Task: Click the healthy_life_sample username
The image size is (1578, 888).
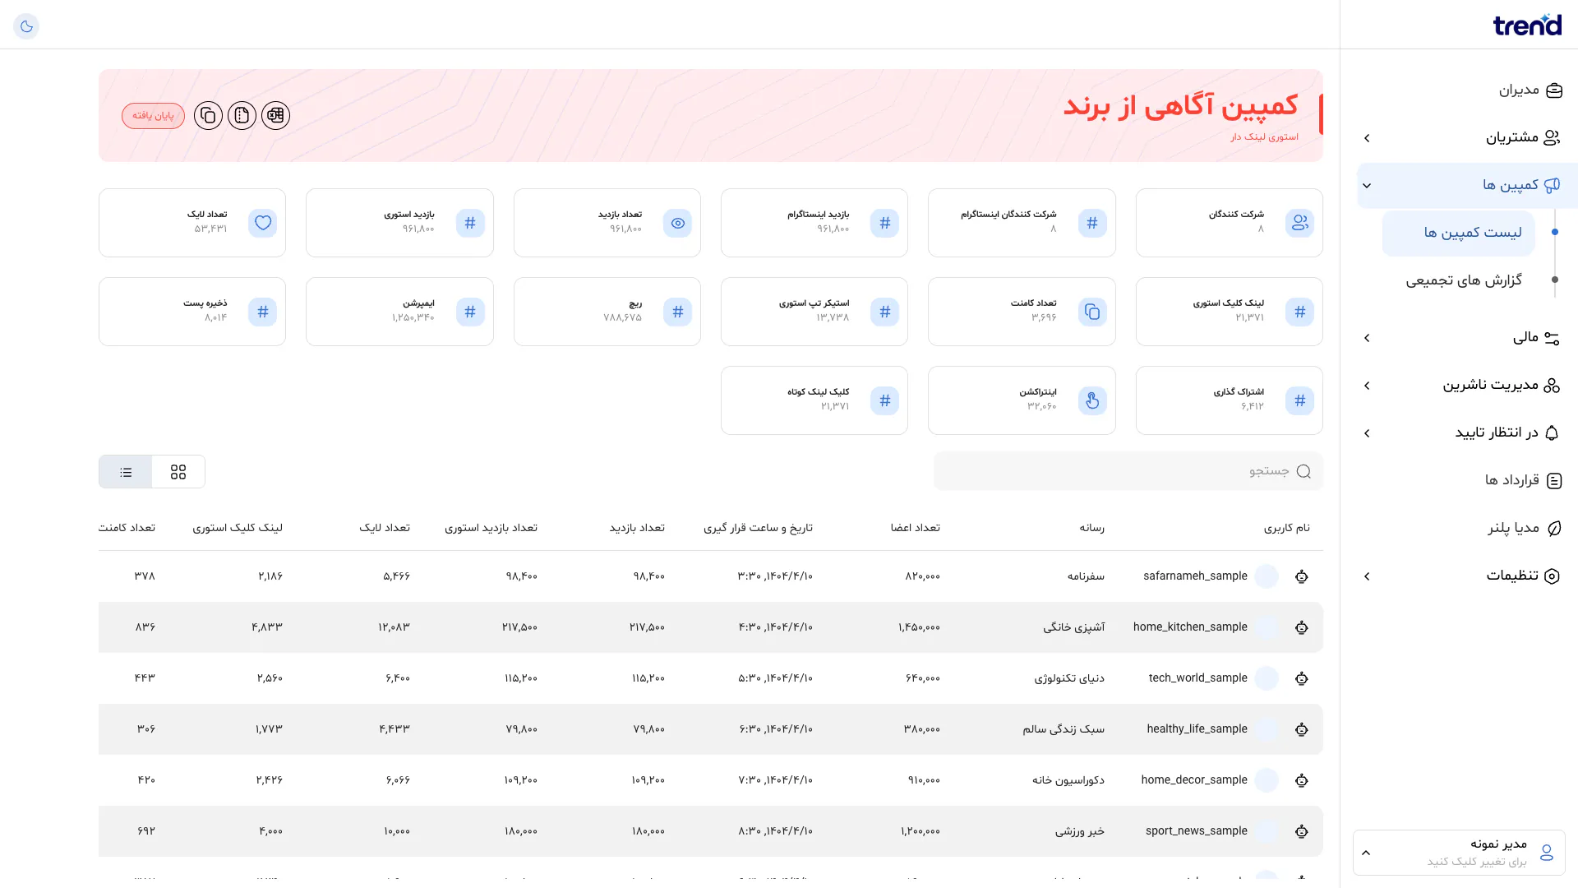Action: pos(1197,728)
